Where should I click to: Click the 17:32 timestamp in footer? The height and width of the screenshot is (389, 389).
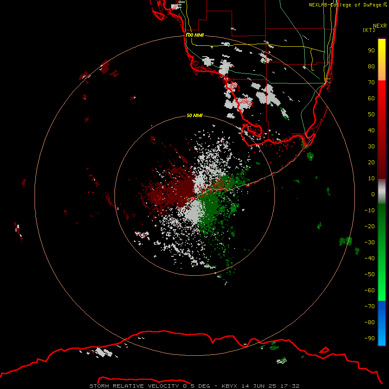(x=290, y=386)
